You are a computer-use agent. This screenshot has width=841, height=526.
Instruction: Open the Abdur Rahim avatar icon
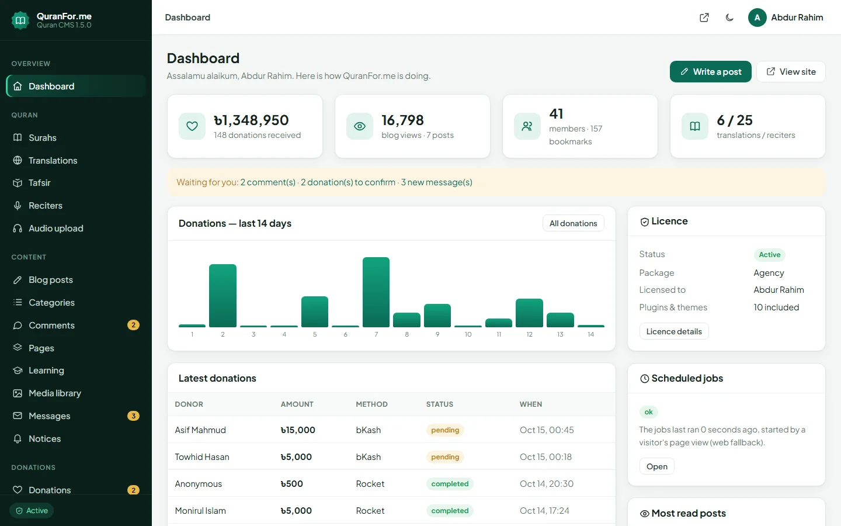point(757,18)
